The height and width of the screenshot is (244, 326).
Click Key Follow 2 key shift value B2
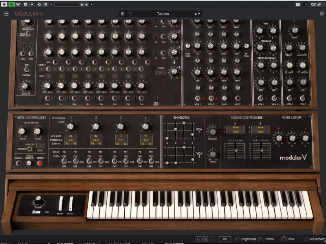click(x=96, y=136)
